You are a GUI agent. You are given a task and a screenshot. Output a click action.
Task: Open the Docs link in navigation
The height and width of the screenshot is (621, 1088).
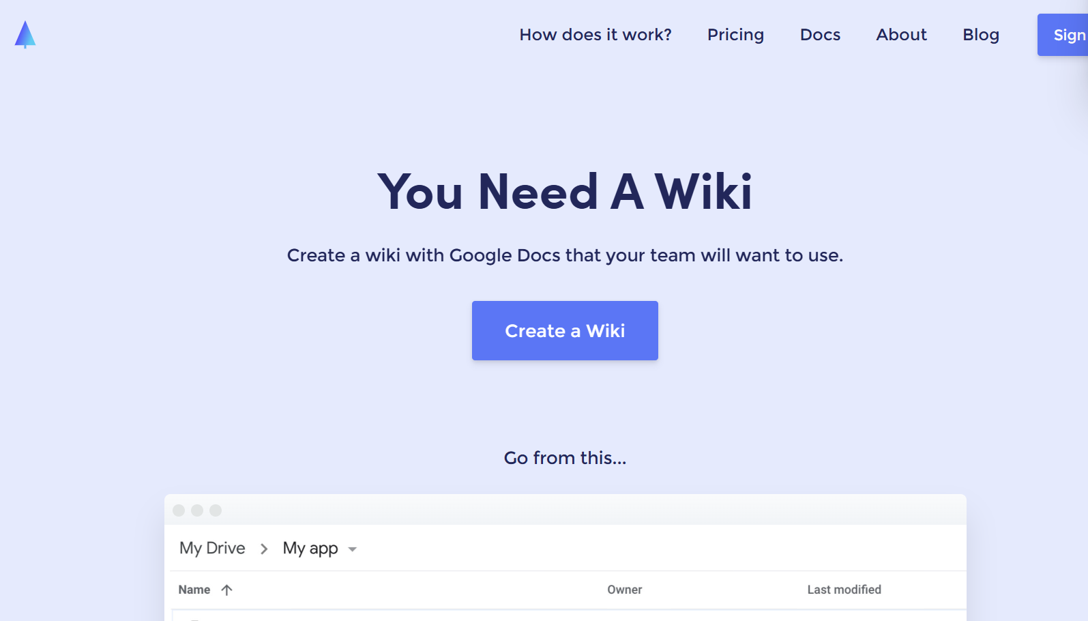pos(820,35)
